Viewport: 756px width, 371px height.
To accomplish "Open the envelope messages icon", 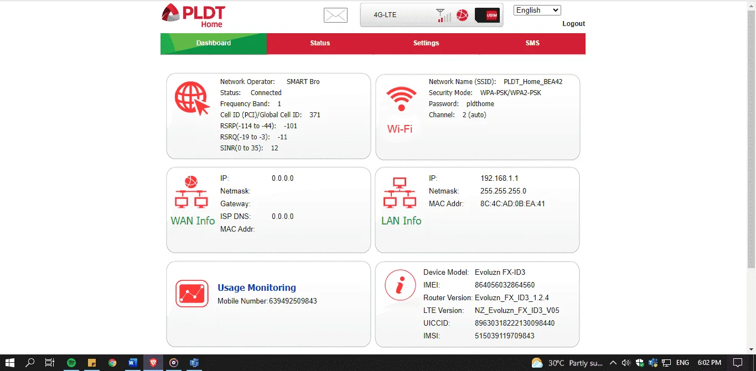I will click(335, 15).
